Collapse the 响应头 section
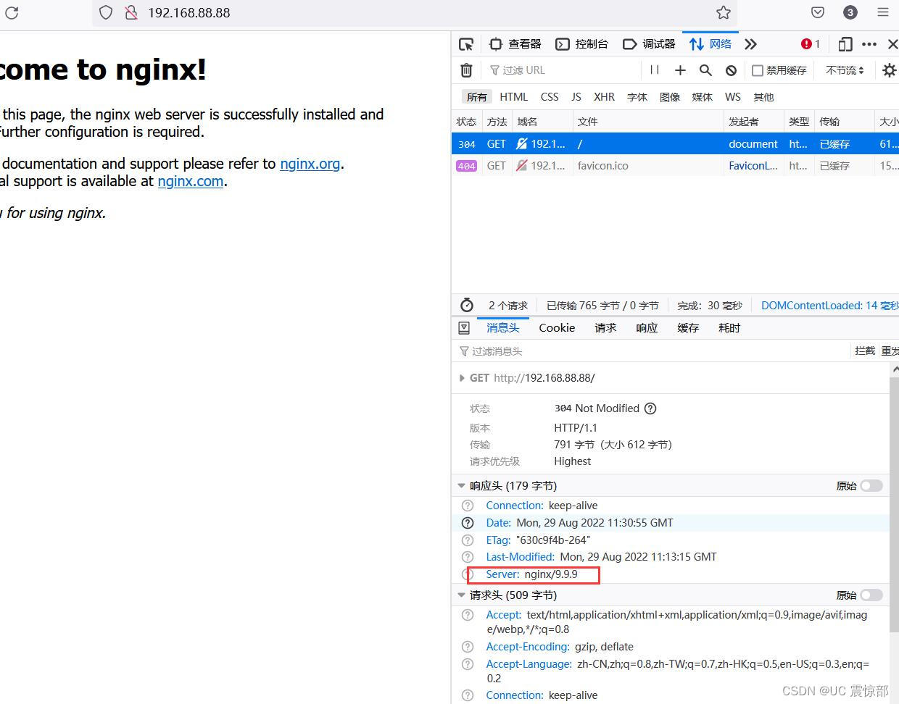 tap(461, 486)
